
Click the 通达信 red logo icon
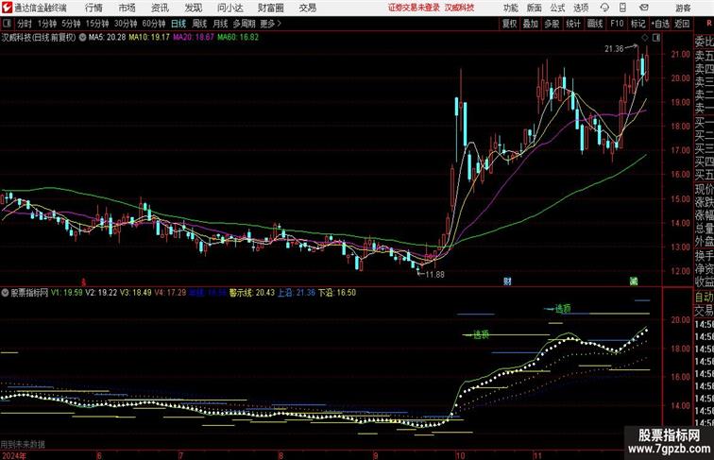click(x=7, y=8)
